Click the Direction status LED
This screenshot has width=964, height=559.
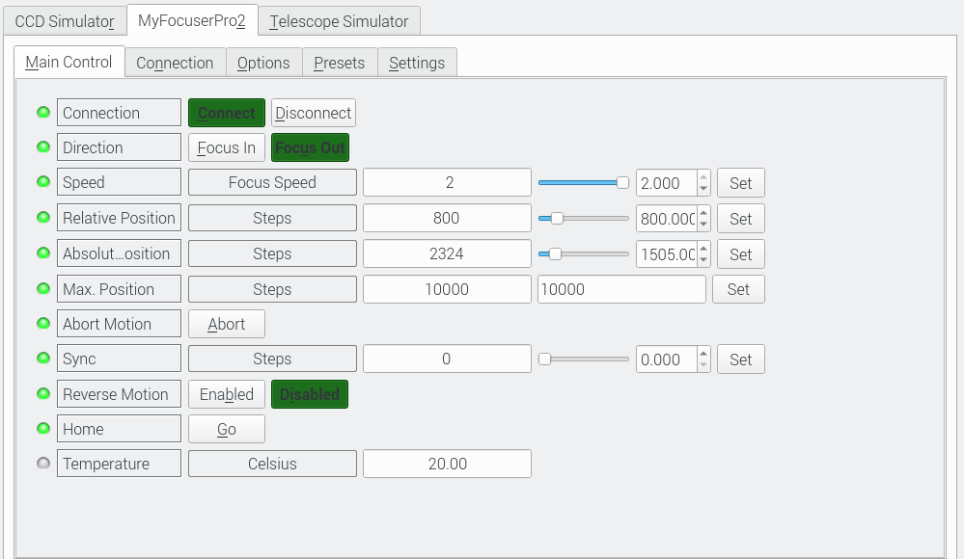(x=43, y=146)
